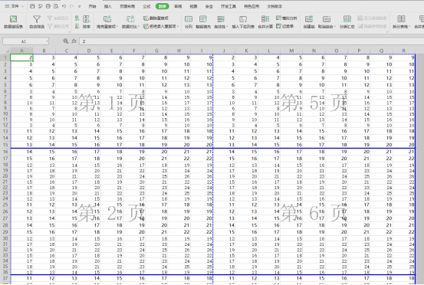
Task: Click the export/output icon in quick toolbar
Action: click(x=40, y=6)
